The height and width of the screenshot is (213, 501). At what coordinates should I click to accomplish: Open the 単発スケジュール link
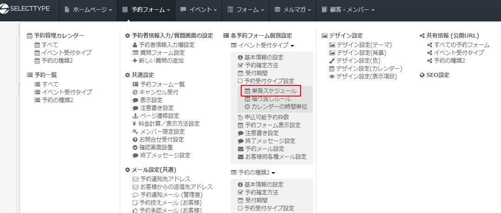273,91
